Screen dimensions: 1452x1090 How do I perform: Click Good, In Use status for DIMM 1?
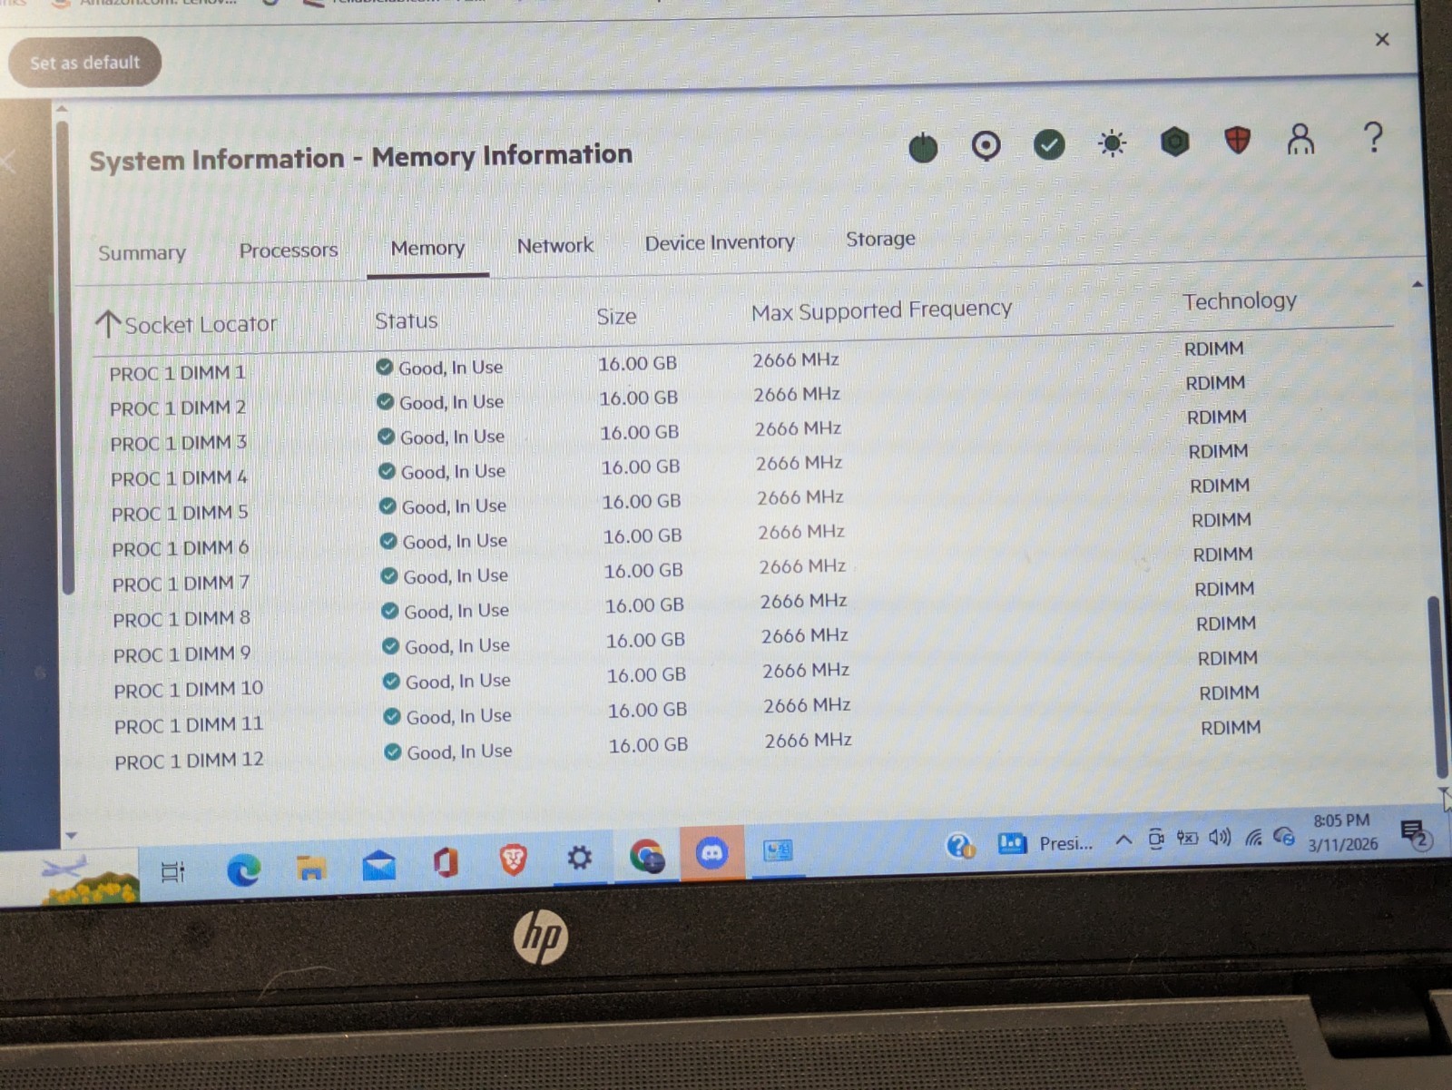tap(440, 368)
